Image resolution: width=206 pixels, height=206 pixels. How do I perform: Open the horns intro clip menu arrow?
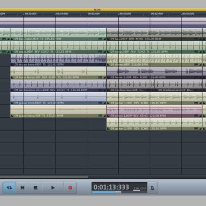(100, 78)
